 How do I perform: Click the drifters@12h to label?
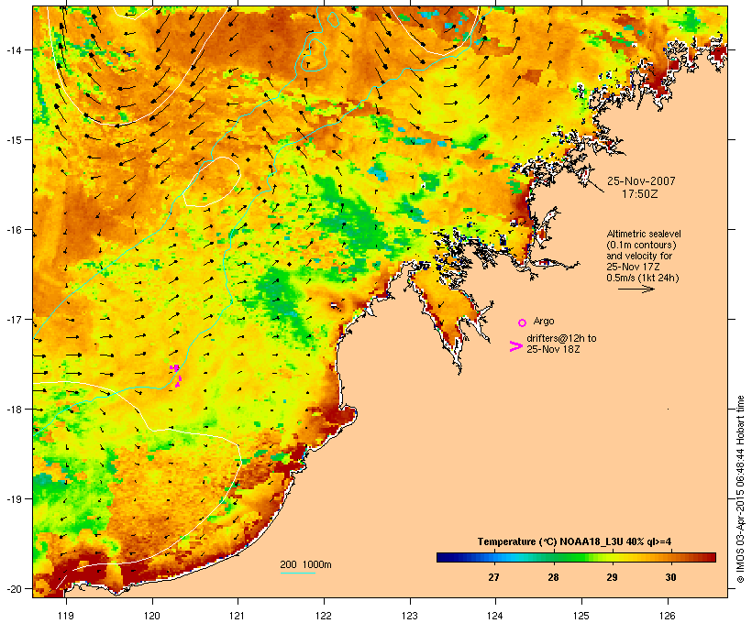click(561, 338)
